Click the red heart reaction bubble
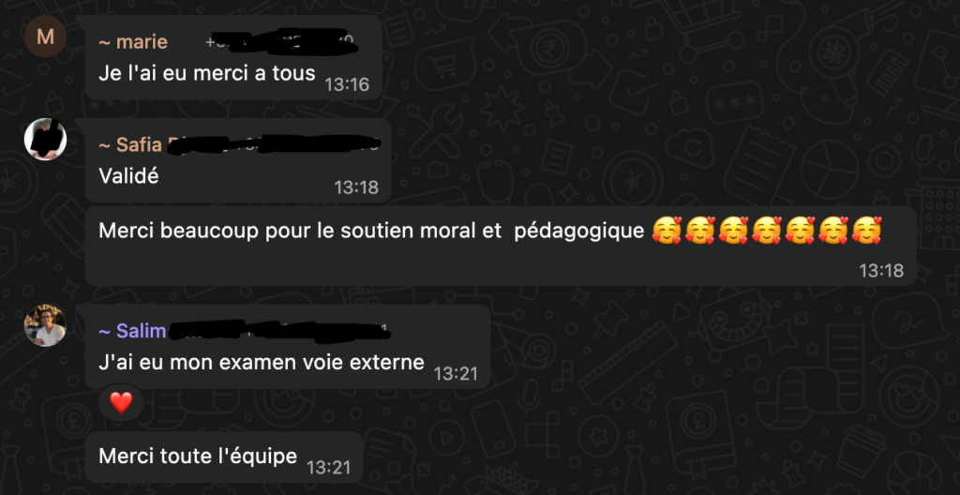 click(x=121, y=402)
